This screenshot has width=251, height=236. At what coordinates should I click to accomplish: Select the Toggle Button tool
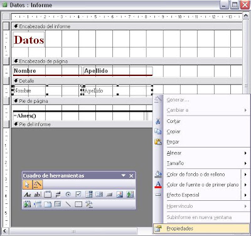(58, 195)
